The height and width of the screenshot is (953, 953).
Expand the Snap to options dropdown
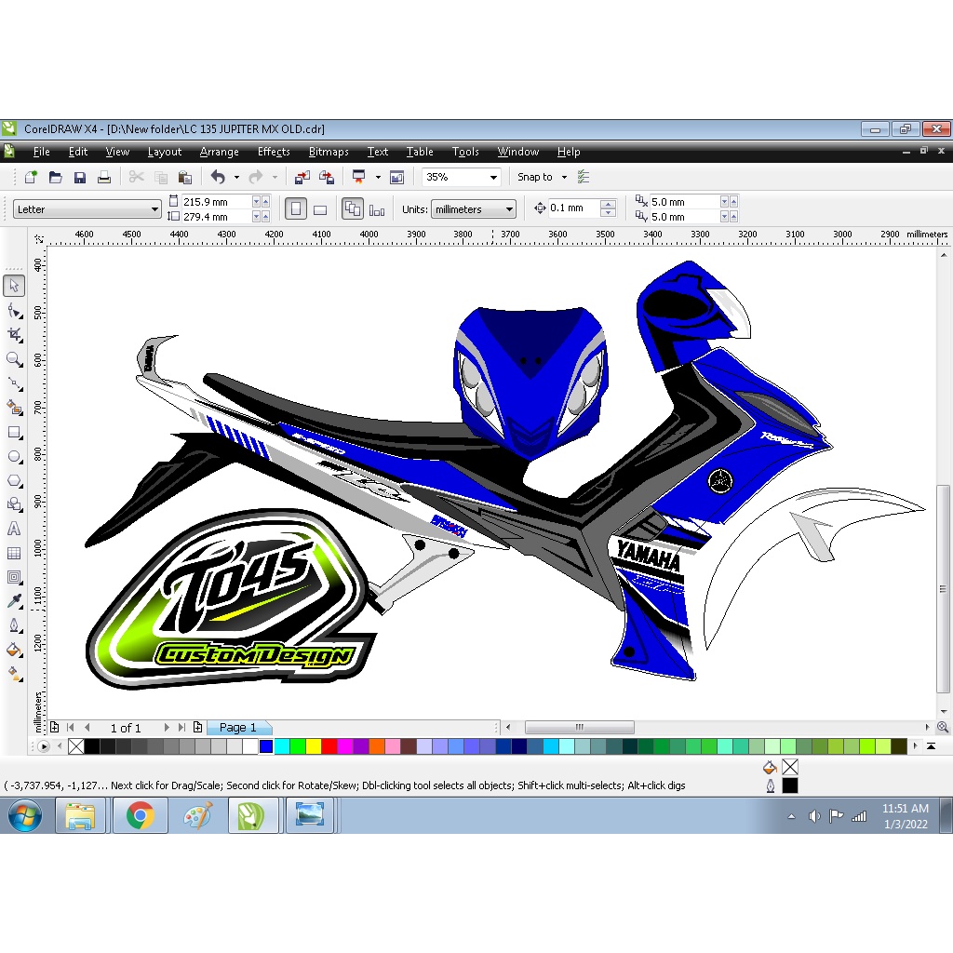click(x=563, y=177)
